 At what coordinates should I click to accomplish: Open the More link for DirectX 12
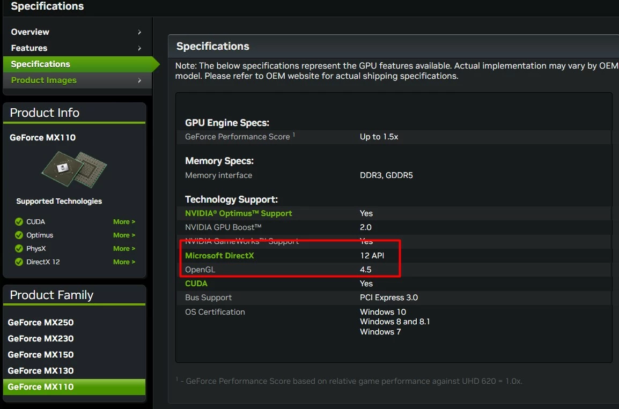click(x=124, y=262)
